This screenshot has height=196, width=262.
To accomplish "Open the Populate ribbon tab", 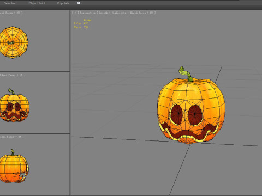I will coord(63,3).
